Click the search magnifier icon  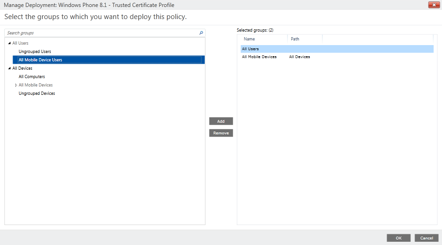[x=201, y=33]
